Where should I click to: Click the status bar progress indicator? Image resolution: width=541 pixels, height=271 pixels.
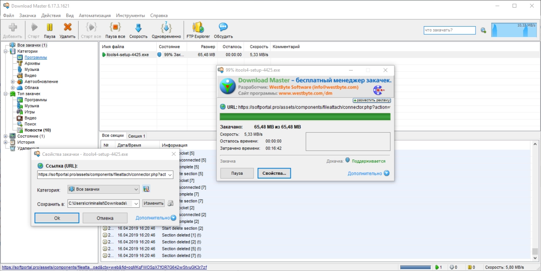[x=415, y=267]
